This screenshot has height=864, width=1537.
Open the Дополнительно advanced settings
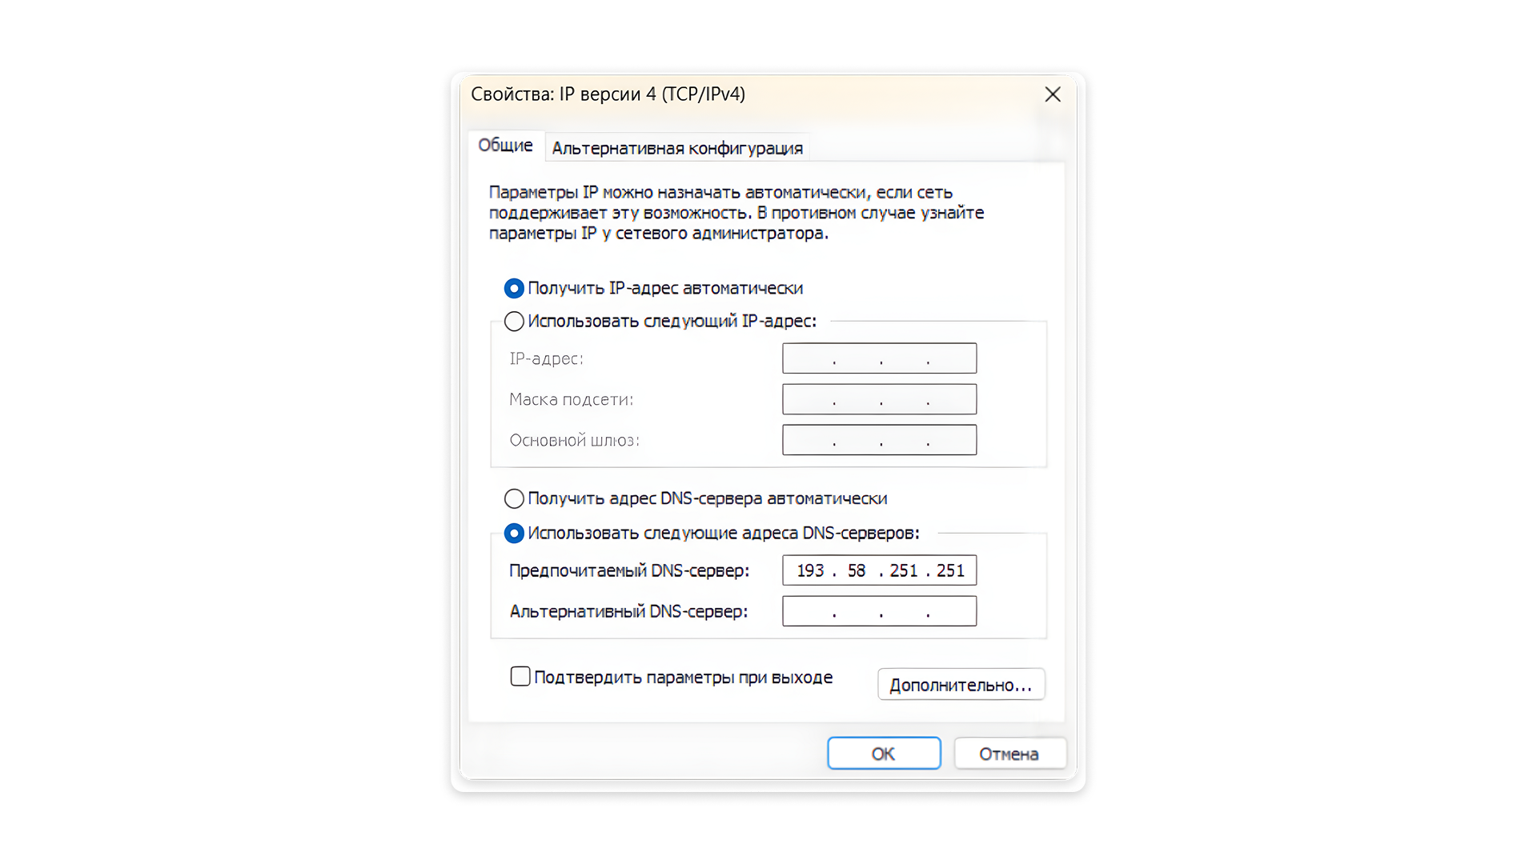pyautogui.click(x=961, y=685)
